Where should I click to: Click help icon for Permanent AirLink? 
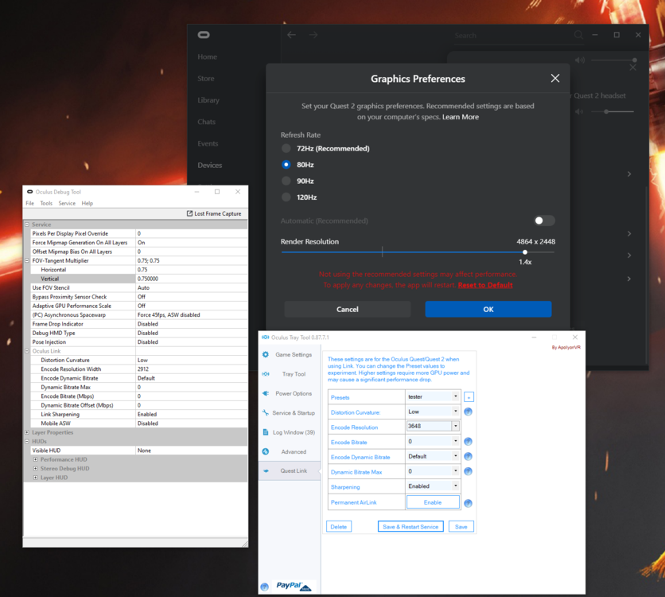click(x=469, y=503)
